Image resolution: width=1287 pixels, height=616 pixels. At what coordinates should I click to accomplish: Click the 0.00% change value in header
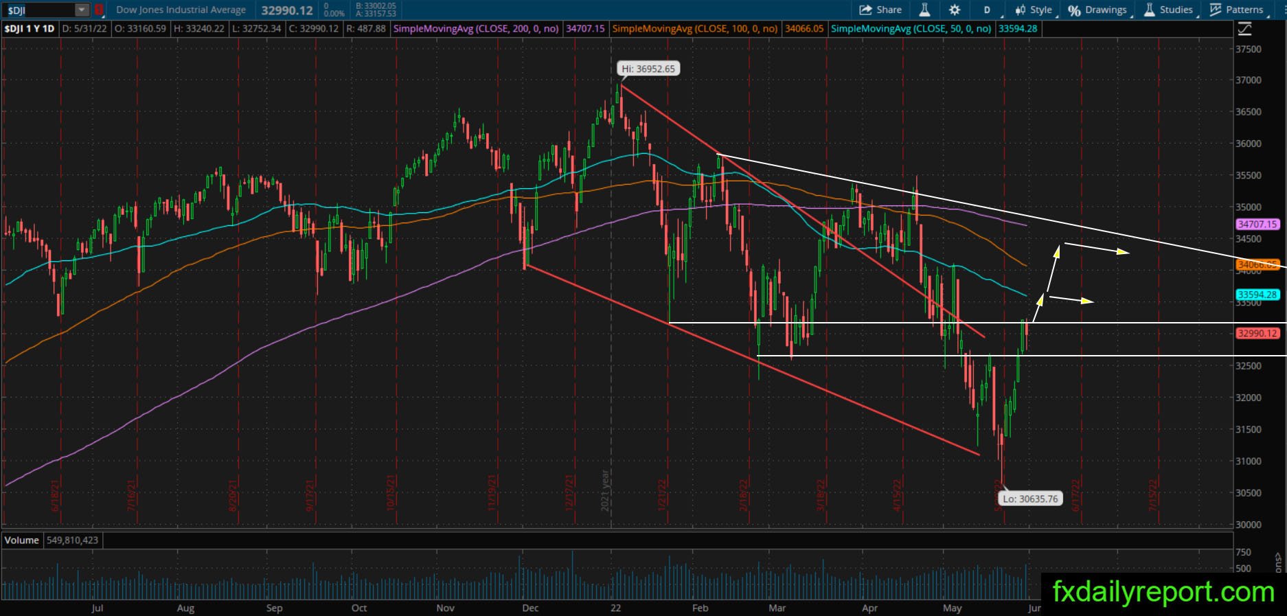(334, 14)
